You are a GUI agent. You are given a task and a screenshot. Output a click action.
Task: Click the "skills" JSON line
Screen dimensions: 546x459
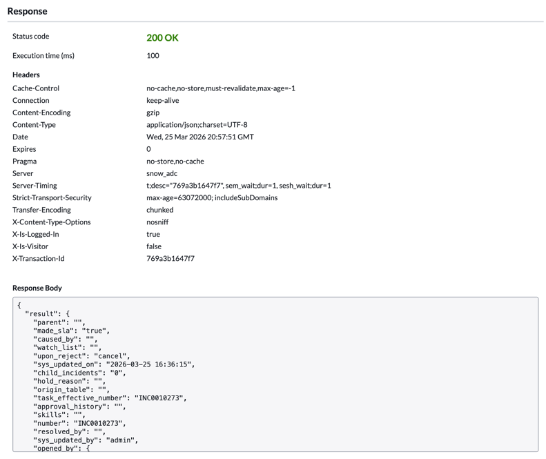59,415
